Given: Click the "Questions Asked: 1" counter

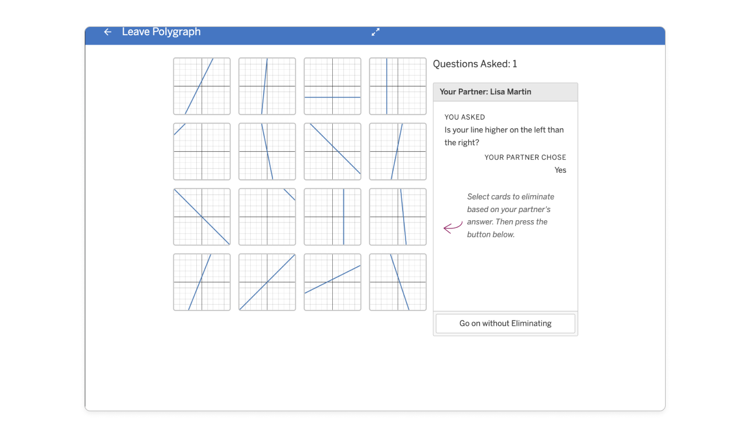Looking at the screenshot, I should pos(475,64).
